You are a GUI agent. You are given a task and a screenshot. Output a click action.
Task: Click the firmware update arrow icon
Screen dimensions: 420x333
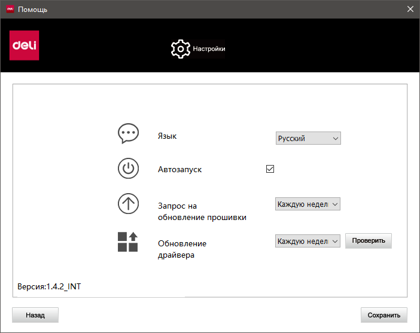coord(128,204)
